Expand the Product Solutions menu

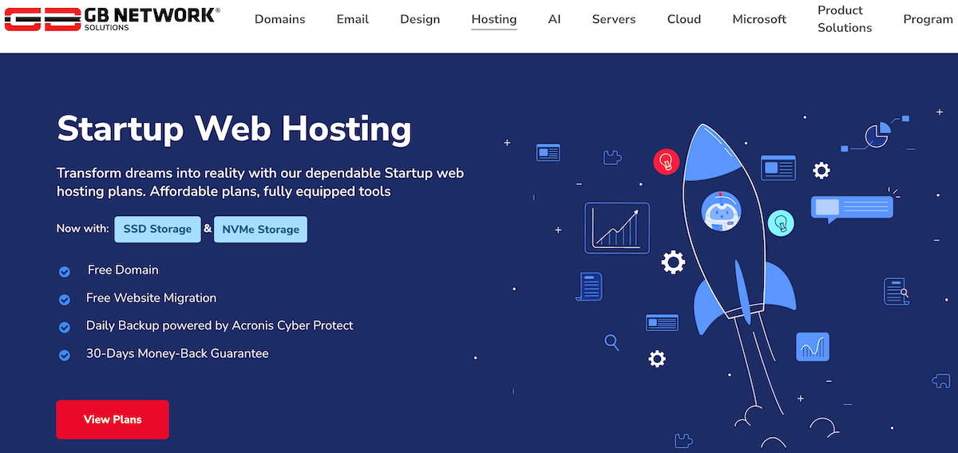coord(845,19)
